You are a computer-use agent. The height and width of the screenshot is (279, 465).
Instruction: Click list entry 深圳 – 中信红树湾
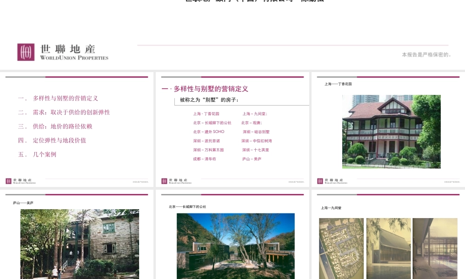pos(257,141)
